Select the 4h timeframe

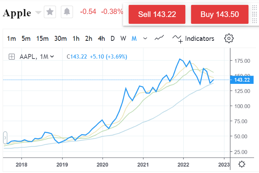click(x=101, y=39)
